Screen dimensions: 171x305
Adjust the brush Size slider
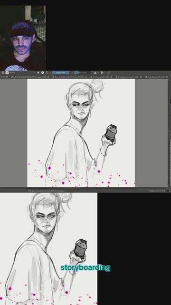(82, 72)
